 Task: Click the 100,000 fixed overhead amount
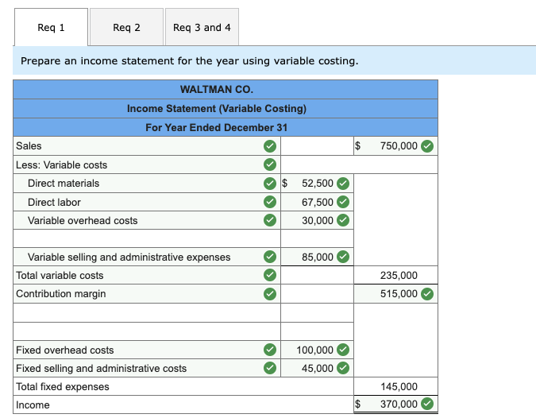(317, 350)
